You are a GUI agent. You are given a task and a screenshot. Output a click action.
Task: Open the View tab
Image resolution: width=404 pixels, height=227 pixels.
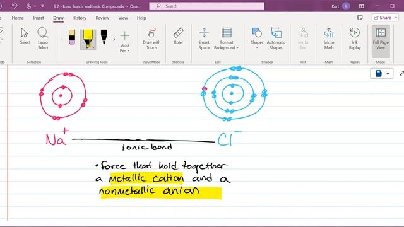(123, 18)
